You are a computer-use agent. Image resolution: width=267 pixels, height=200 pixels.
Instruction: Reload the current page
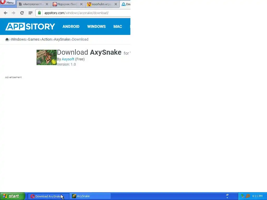(x=22, y=13)
